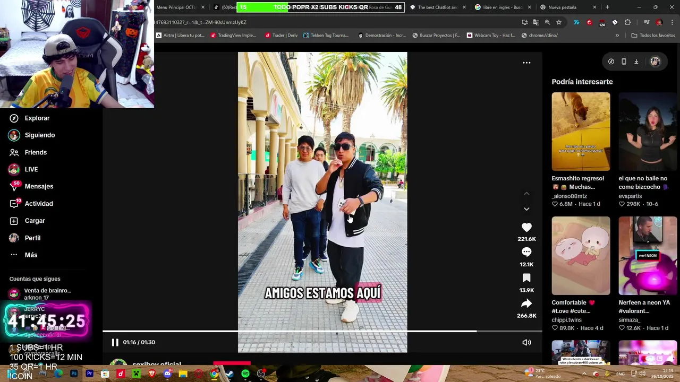Open Explorar in the sidebar
This screenshot has height=382, width=680.
[30, 118]
